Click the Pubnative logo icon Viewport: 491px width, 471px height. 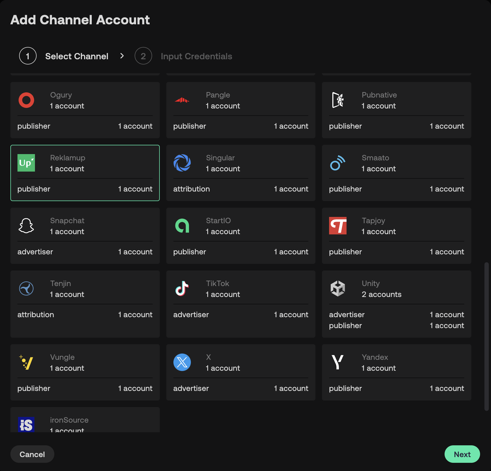(x=338, y=100)
